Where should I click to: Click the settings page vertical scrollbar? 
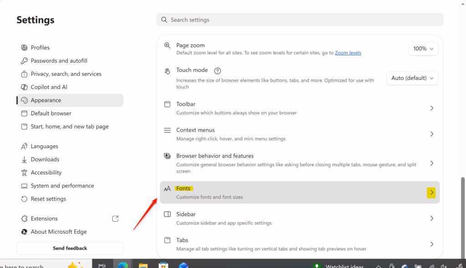463,218
